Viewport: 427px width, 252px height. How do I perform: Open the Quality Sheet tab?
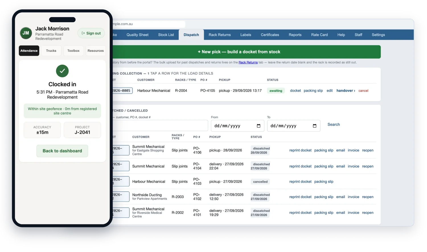(x=137, y=35)
